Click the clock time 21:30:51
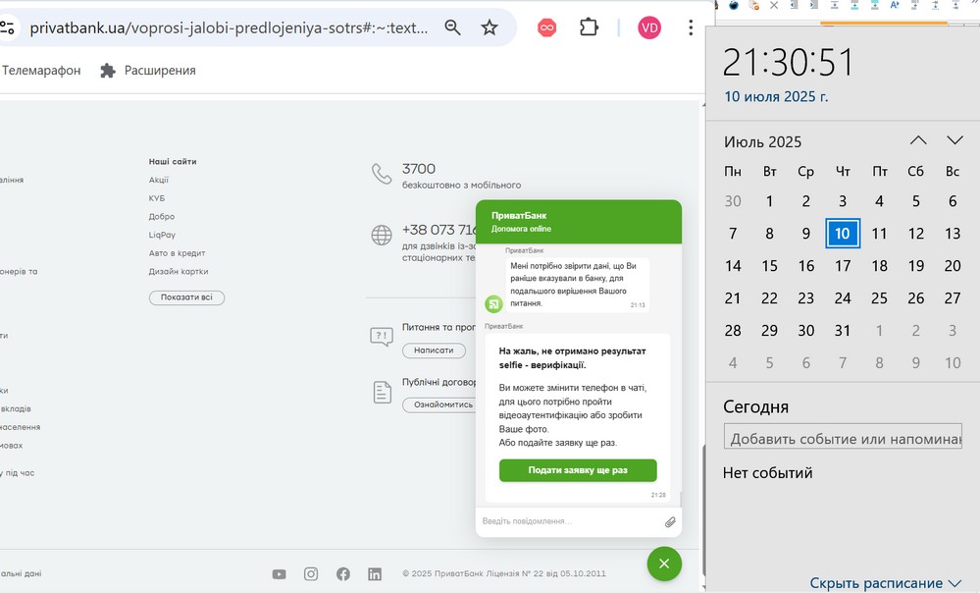 (x=788, y=62)
